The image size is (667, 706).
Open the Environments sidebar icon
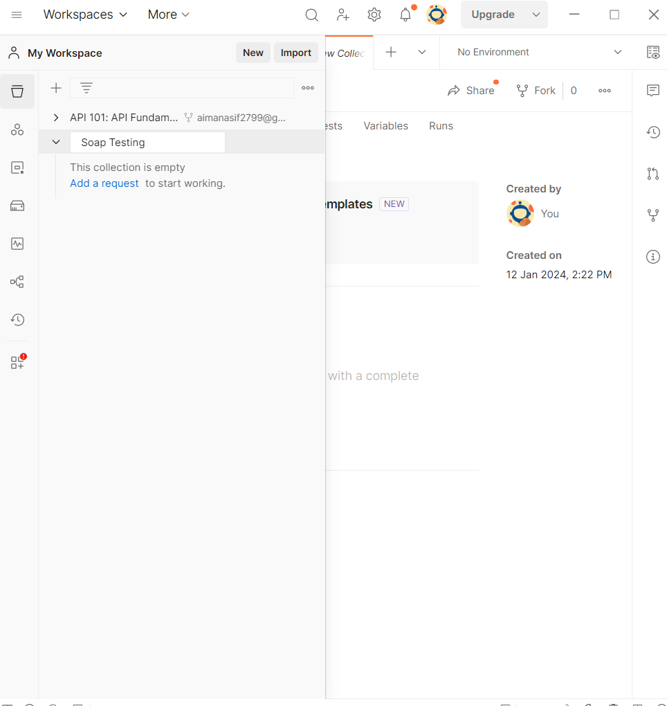[x=17, y=168]
